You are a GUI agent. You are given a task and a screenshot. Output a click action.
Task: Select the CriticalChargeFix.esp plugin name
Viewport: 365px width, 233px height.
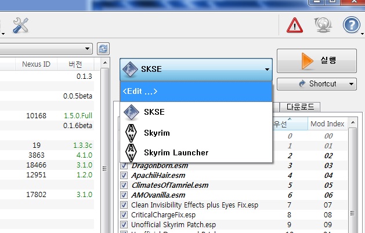[163, 215]
